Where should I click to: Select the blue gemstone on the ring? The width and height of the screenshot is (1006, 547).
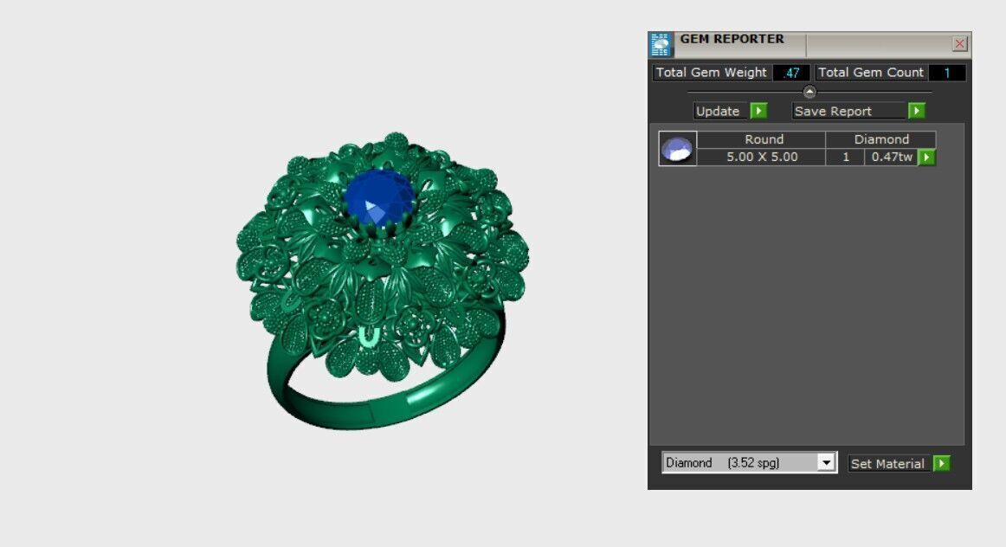[380, 196]
